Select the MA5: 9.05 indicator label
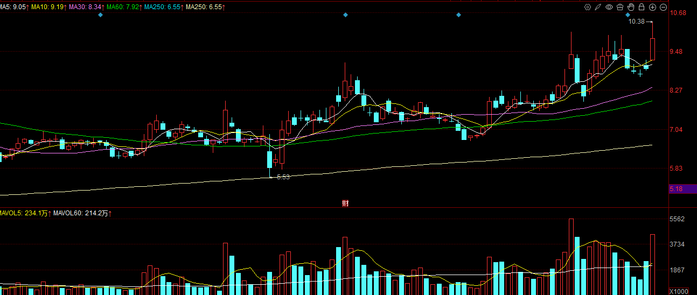This screenshot has width=697, height=295. (x=13, y=6)
